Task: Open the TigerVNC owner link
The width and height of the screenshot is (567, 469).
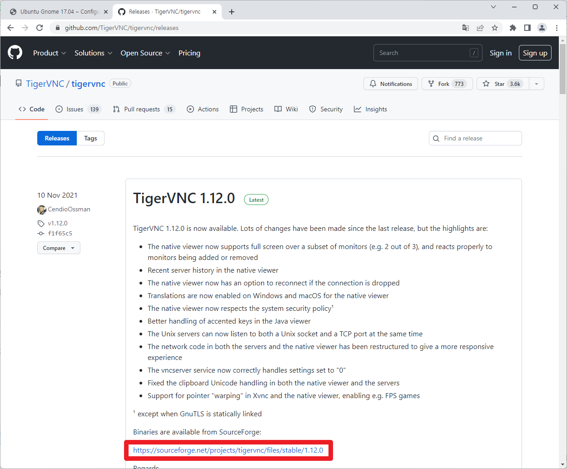Action: [45, 84]
